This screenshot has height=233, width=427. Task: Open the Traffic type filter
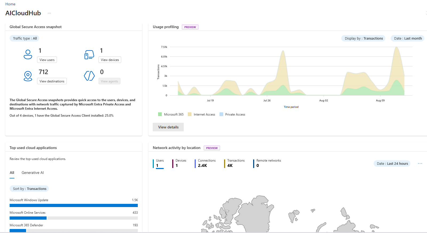pos(25,38)
